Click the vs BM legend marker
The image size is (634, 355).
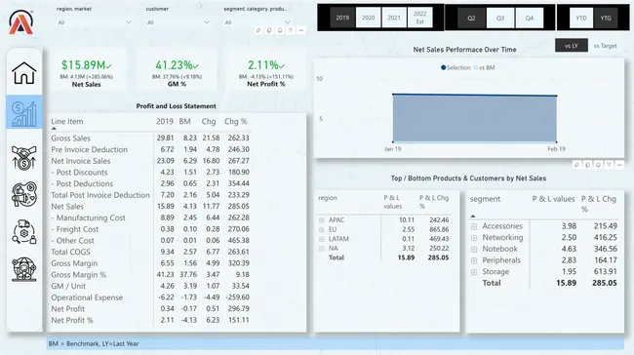tap(476, 67)
